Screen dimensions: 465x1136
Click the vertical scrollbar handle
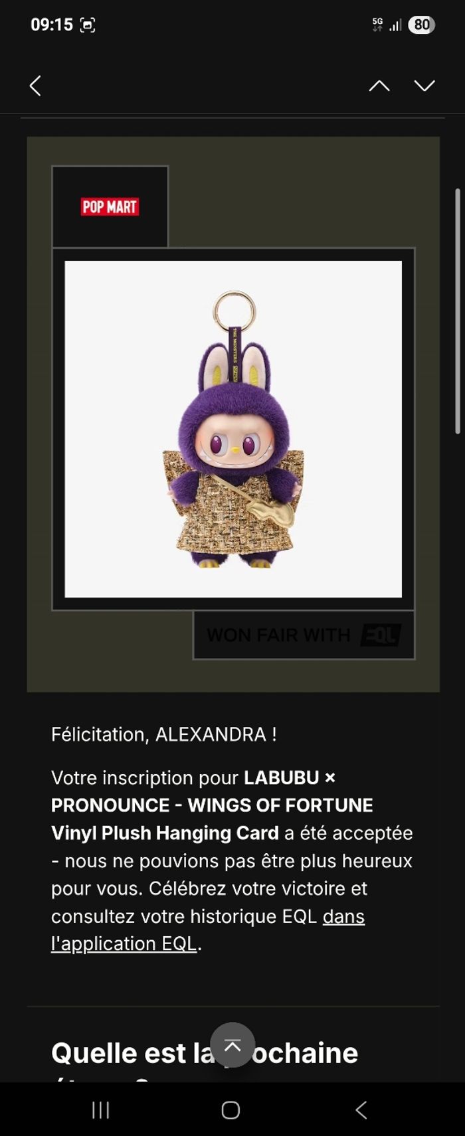coord(458,311)
